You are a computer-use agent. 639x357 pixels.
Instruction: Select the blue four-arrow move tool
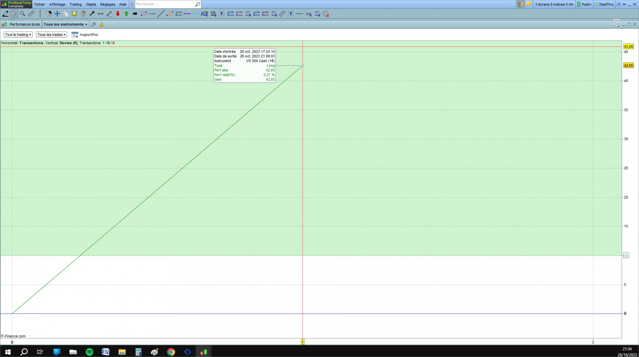[x=57, y=14]
